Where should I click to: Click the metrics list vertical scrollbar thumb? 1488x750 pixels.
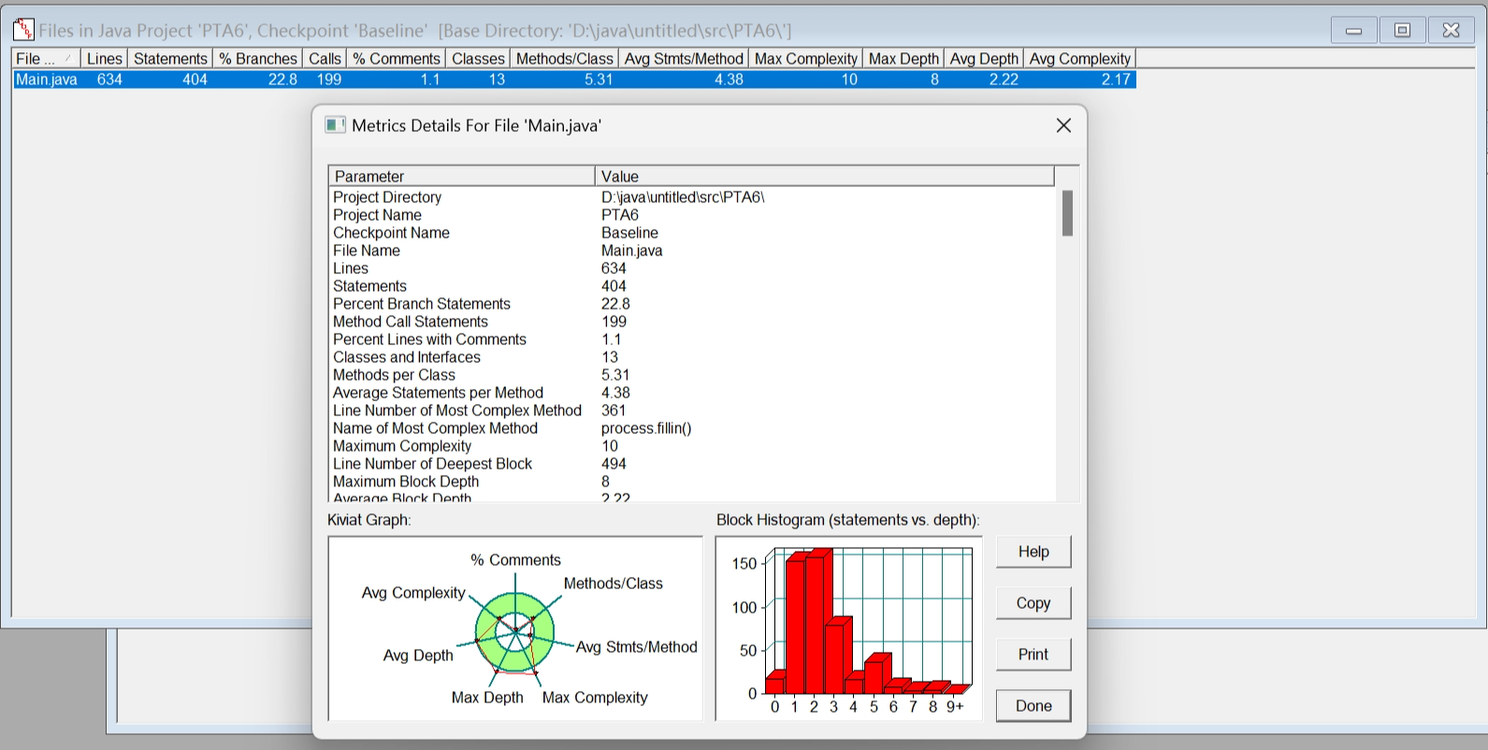pyautogui.click(x=1067, y=213)
